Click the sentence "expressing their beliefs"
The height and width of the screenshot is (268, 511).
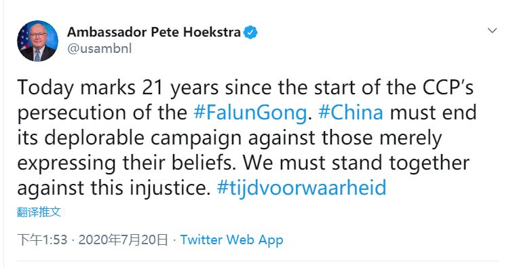[x=126, y=163]
